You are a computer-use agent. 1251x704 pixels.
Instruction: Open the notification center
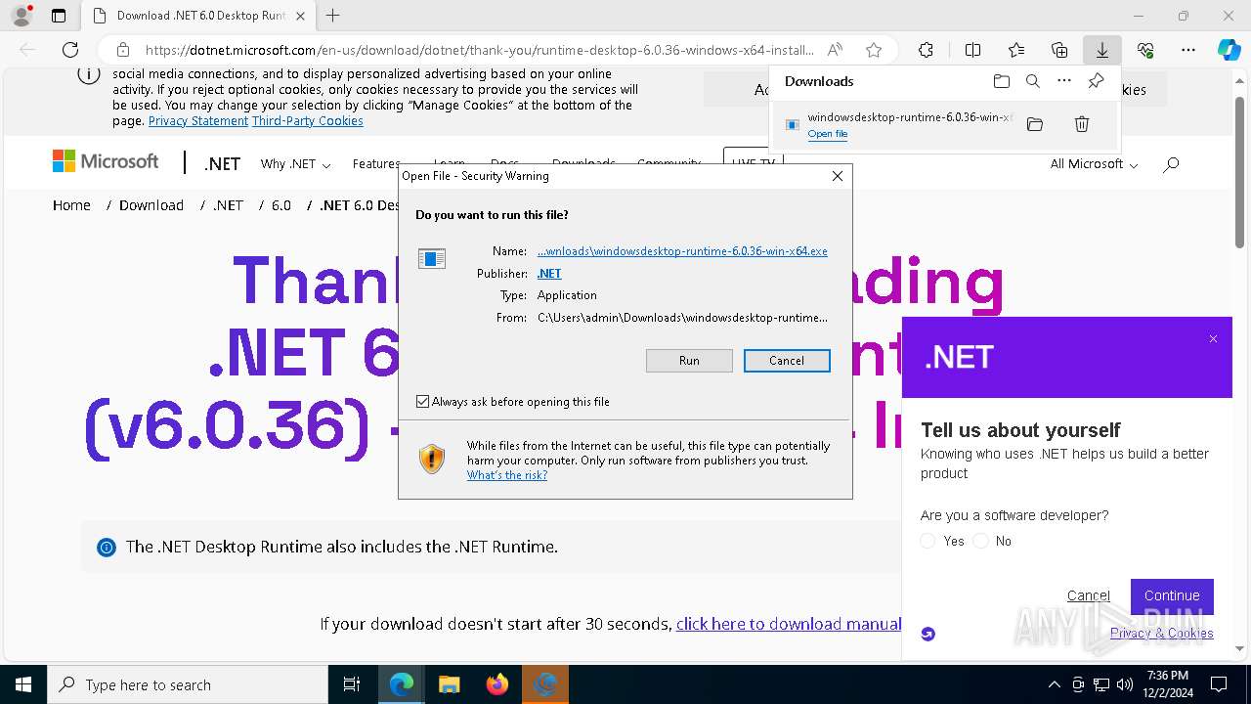pos(1219,684)
